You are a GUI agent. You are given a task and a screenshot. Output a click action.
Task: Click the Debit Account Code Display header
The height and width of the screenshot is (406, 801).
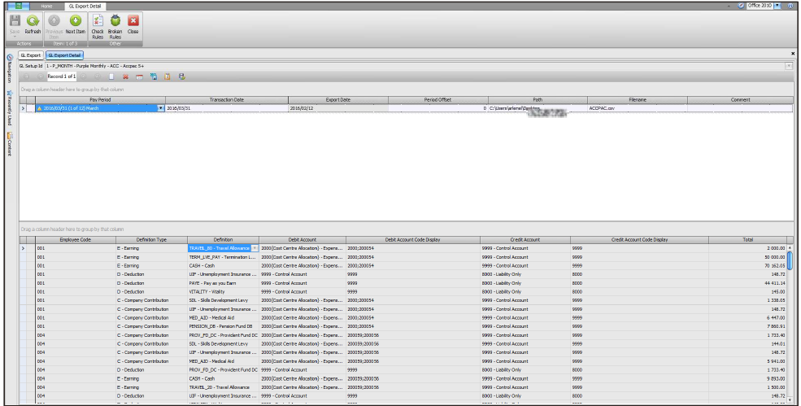(413, 239)
